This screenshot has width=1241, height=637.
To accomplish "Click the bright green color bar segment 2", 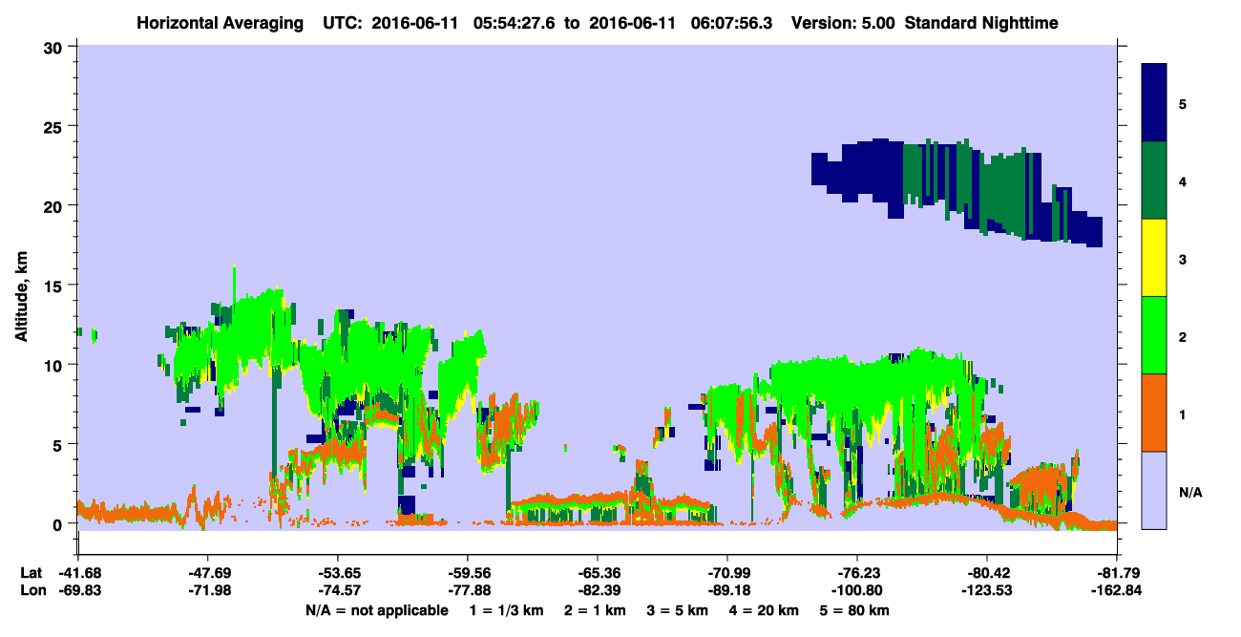I will (1154, 335).
